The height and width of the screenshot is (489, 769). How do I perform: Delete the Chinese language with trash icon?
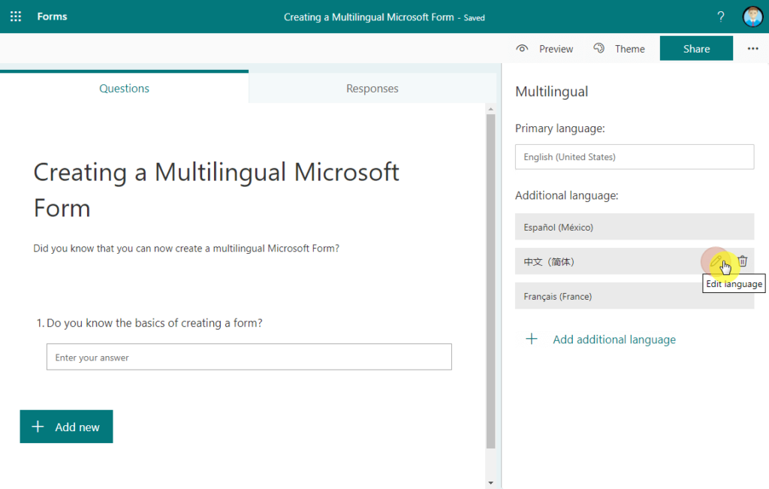(x=743, y=261)
